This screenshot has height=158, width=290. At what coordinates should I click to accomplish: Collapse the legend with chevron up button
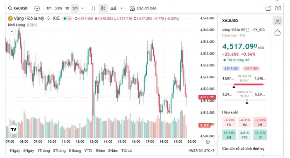[x=12, y=32]
